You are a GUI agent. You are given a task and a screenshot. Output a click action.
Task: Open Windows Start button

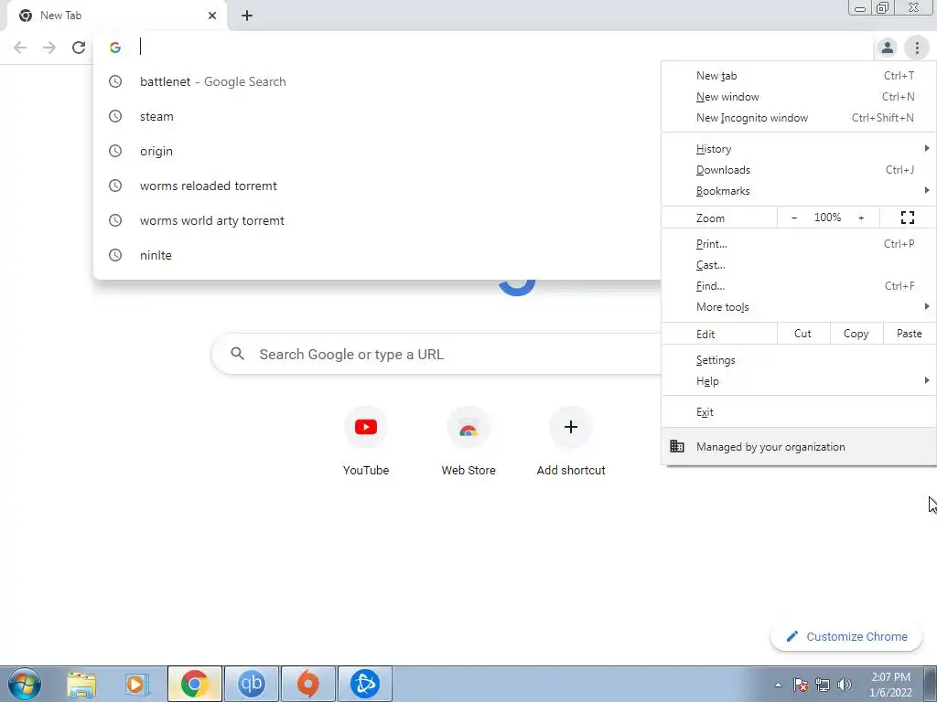pos(25,684)
